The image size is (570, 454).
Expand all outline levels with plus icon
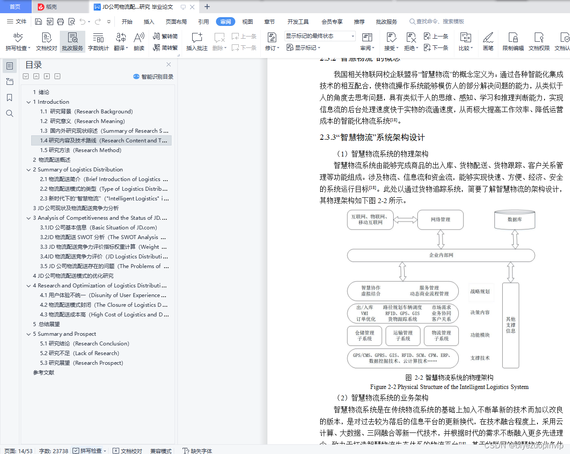[x=47, y=76]
